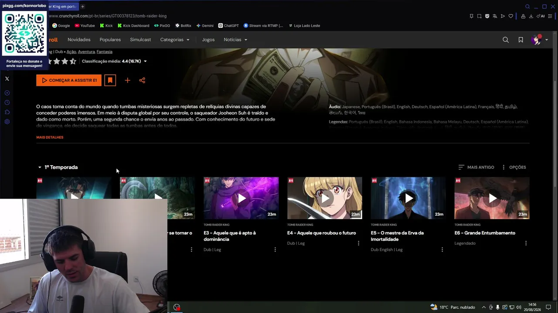The image size is (558, 313).
Task: Open the Kick bookmark
Action: (x=106, y=26)
